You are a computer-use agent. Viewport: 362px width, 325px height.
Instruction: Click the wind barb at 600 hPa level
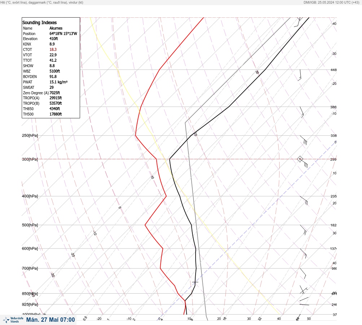[304, 253]
